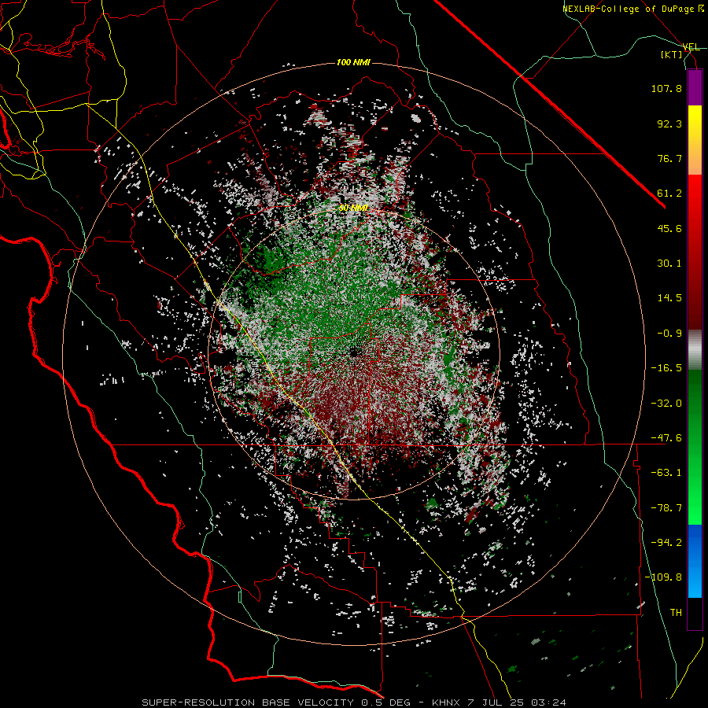Image resolution: width=708 pixels, height=708 pixels.
Task: Click the VEL legend heading
Action: 691,47
